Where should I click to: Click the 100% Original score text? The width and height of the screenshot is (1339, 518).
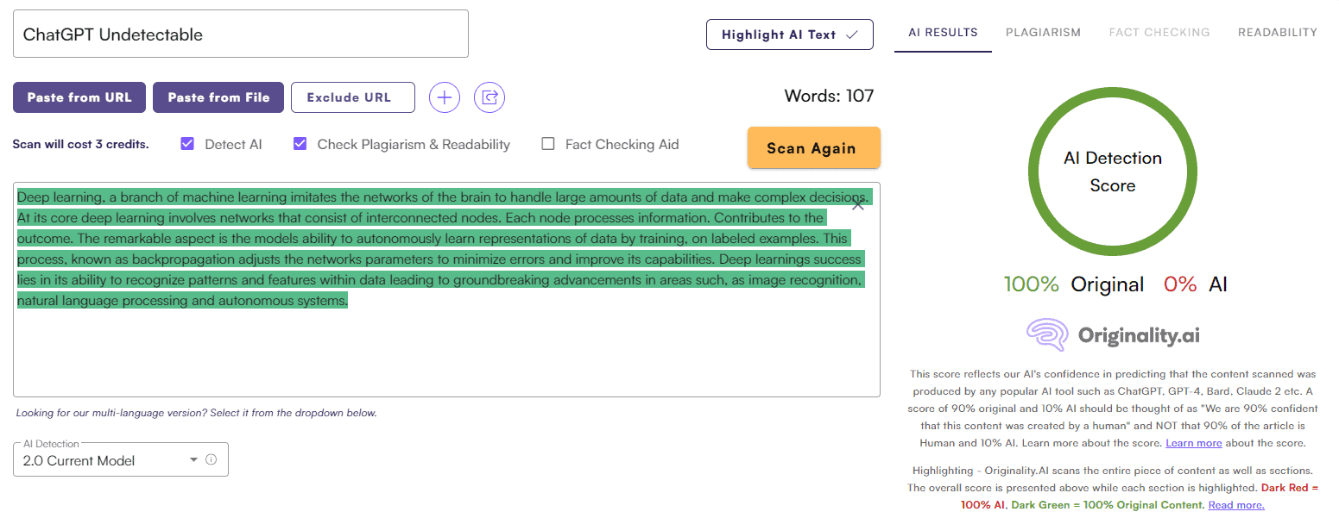point(1074,284)
